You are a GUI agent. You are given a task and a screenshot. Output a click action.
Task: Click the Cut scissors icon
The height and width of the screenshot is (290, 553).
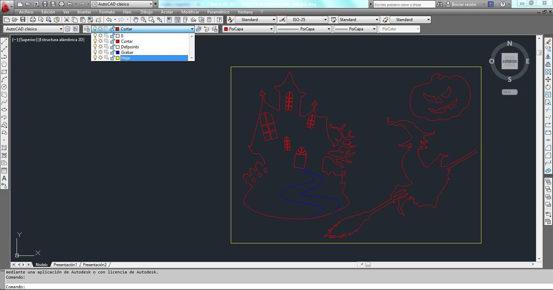pos(67,20)
